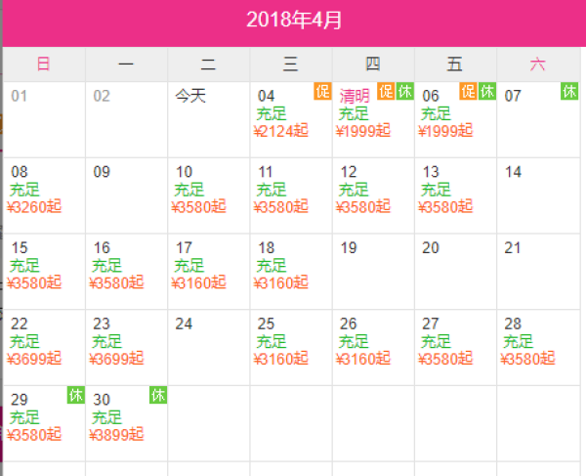
Task: Click unavailable date 20
Action: coord(455,272)
